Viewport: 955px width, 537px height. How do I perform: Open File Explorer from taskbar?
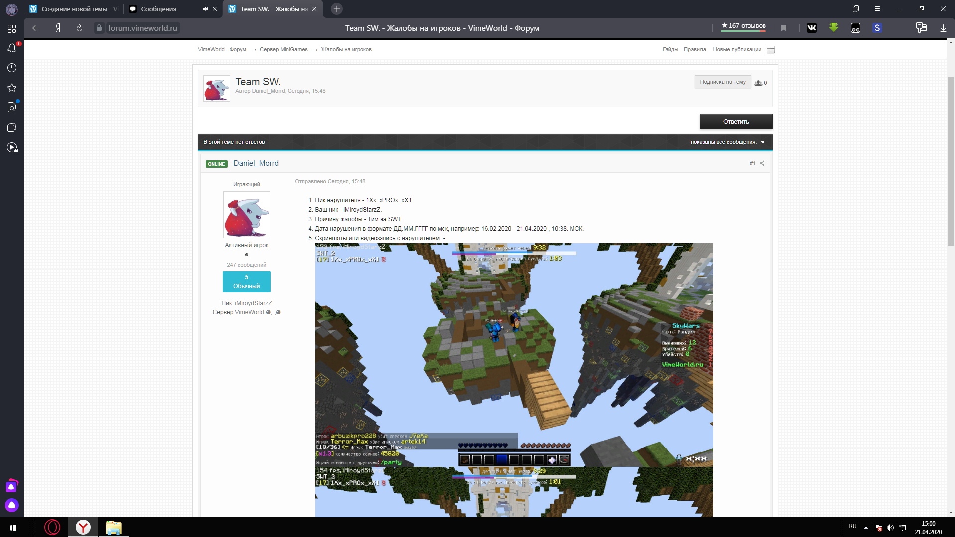[114, 527]
